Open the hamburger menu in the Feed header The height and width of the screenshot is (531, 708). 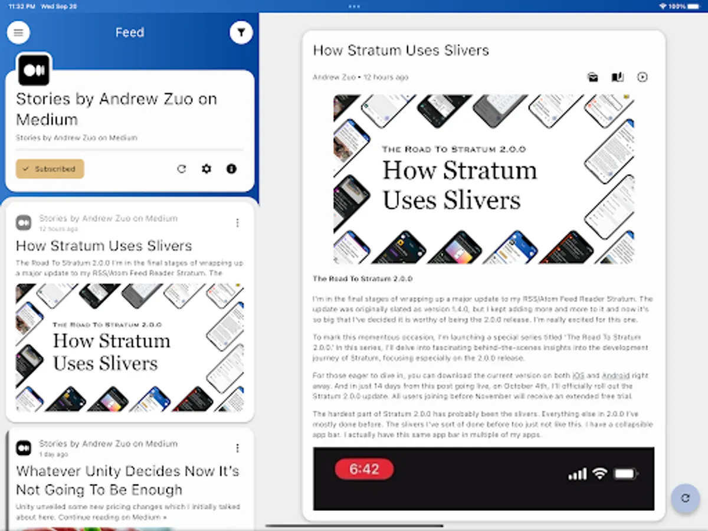(x=18, y=32)
